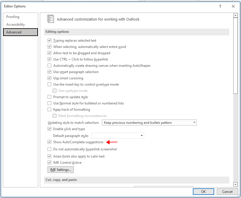Check Prompt to update style

click(49, 97)
